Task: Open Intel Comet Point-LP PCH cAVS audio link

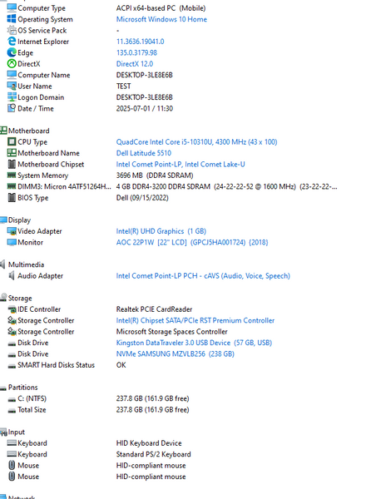Action: tap(203, 275)
